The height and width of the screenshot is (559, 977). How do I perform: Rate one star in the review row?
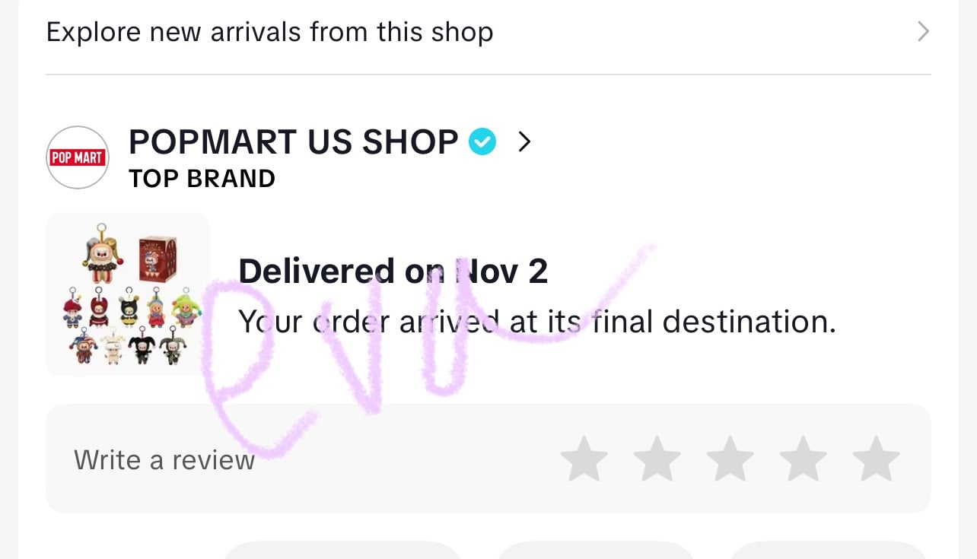[x=584, y=459]
